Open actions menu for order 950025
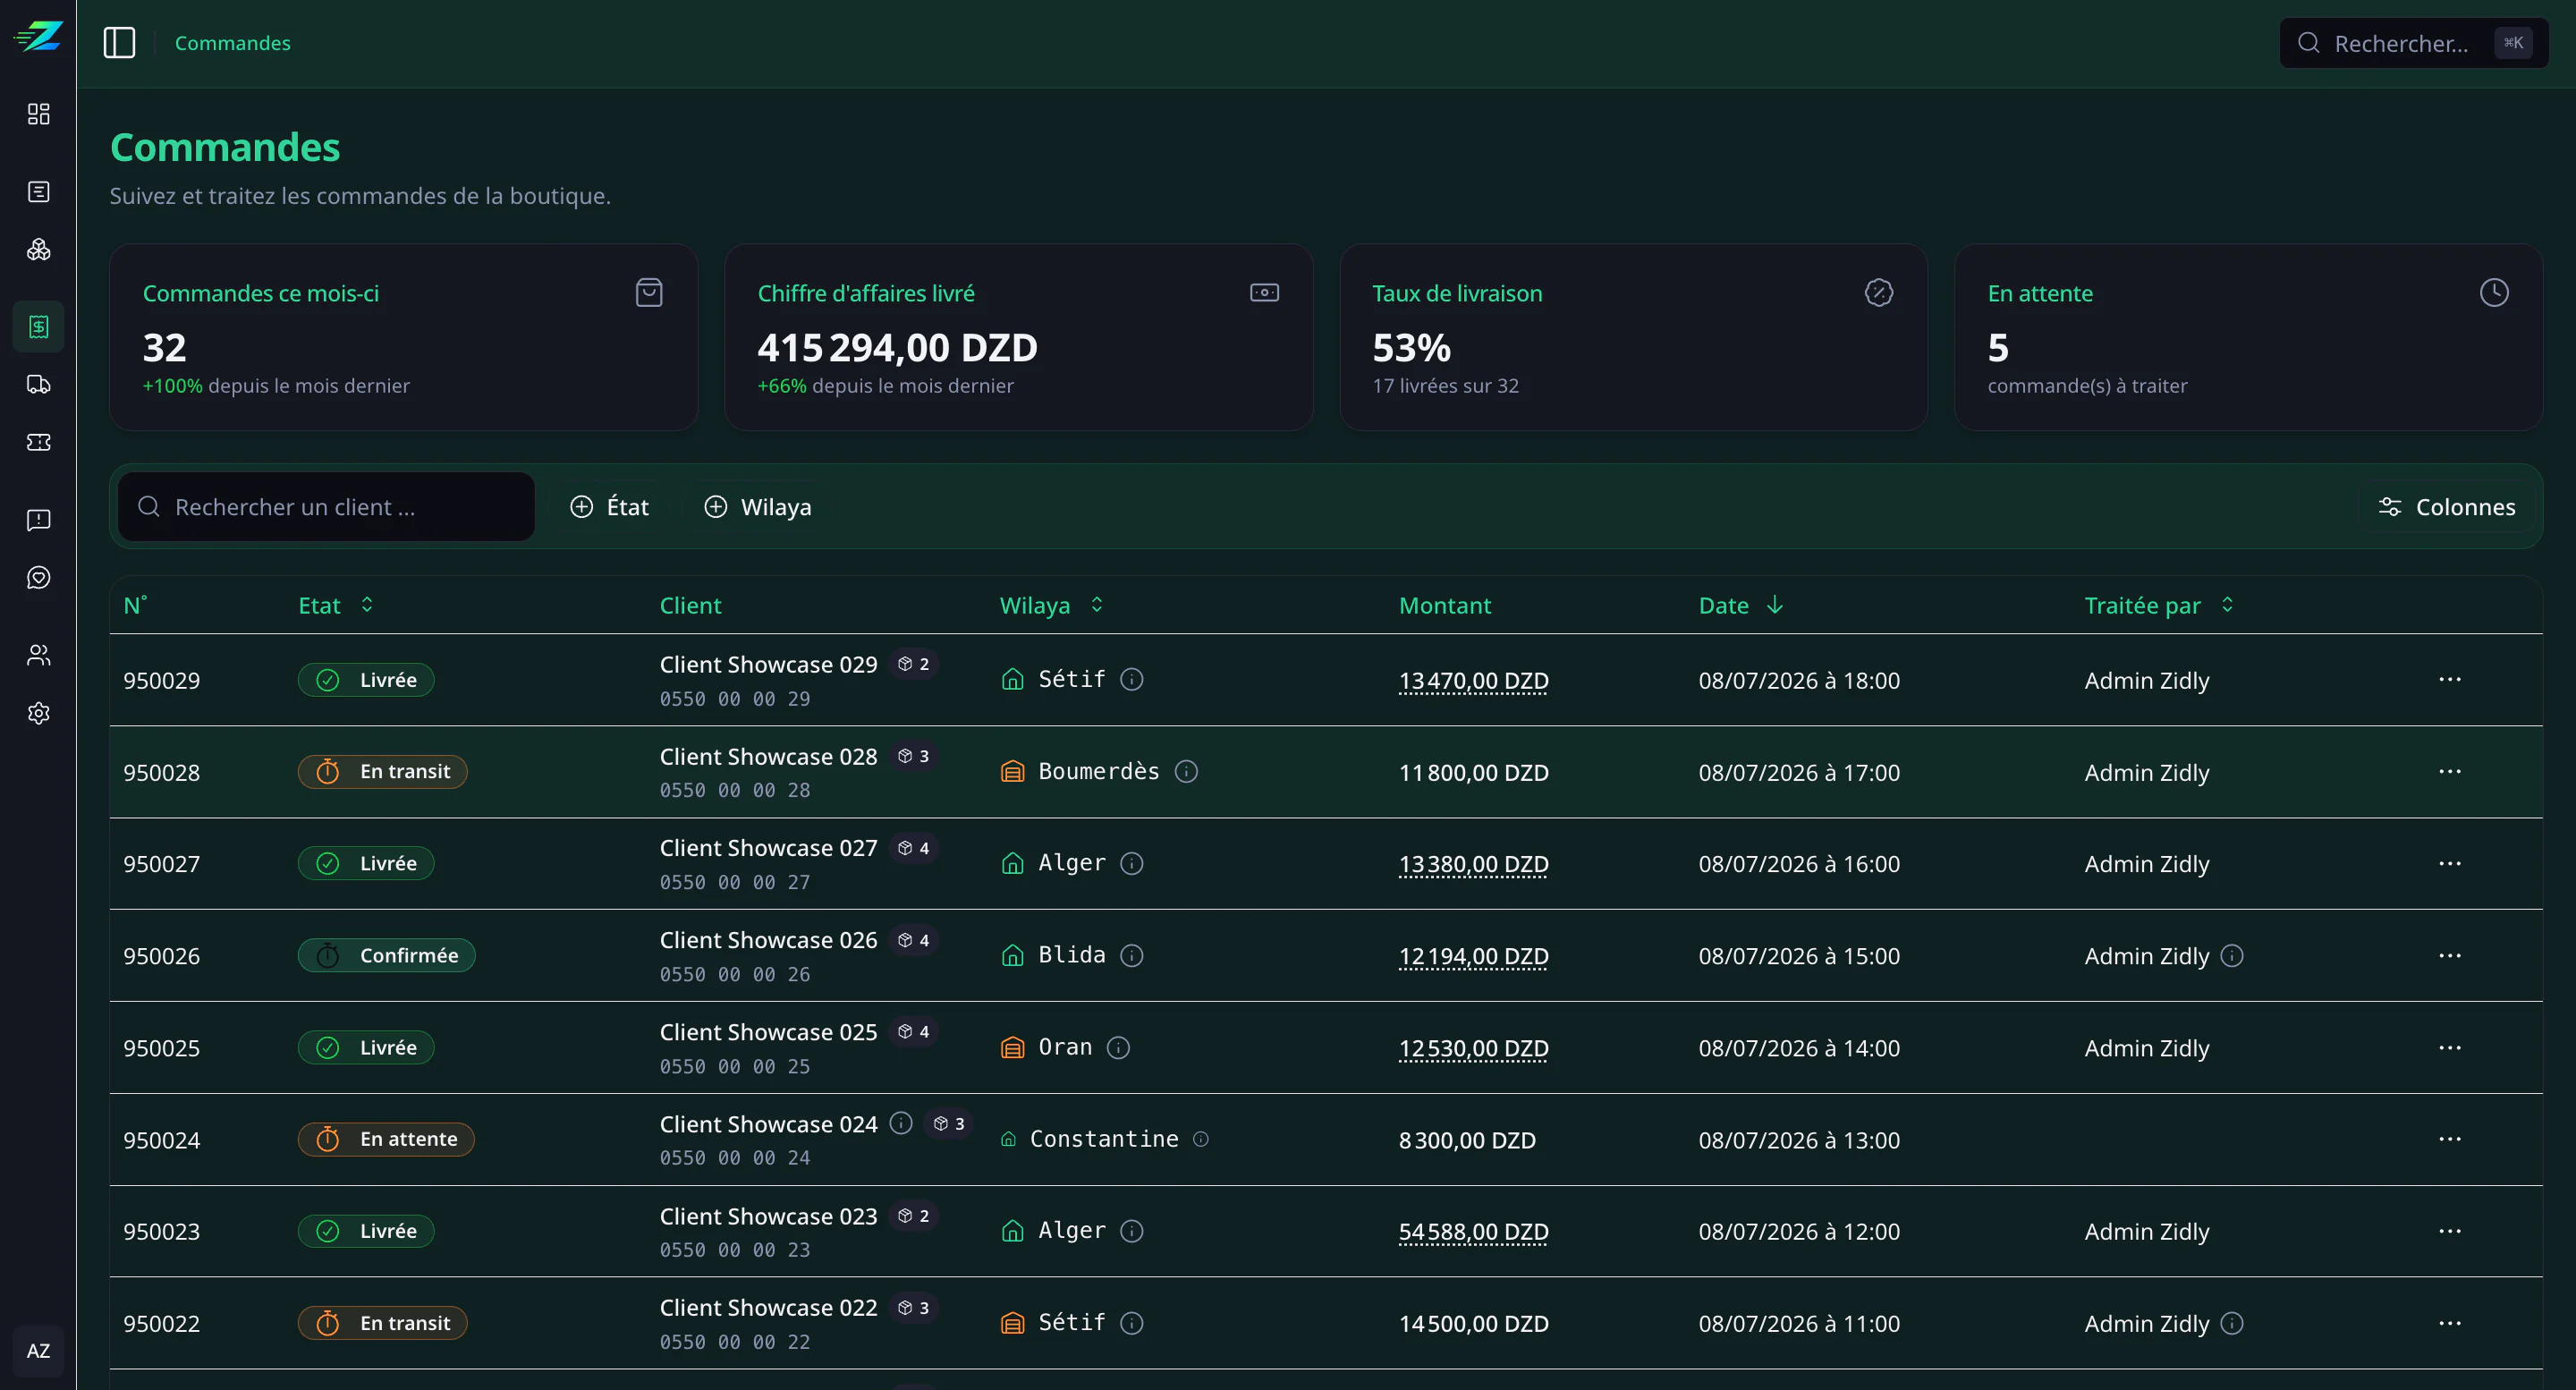This screenshot has height=1390, width=2576. (x=2450, y=1048)
